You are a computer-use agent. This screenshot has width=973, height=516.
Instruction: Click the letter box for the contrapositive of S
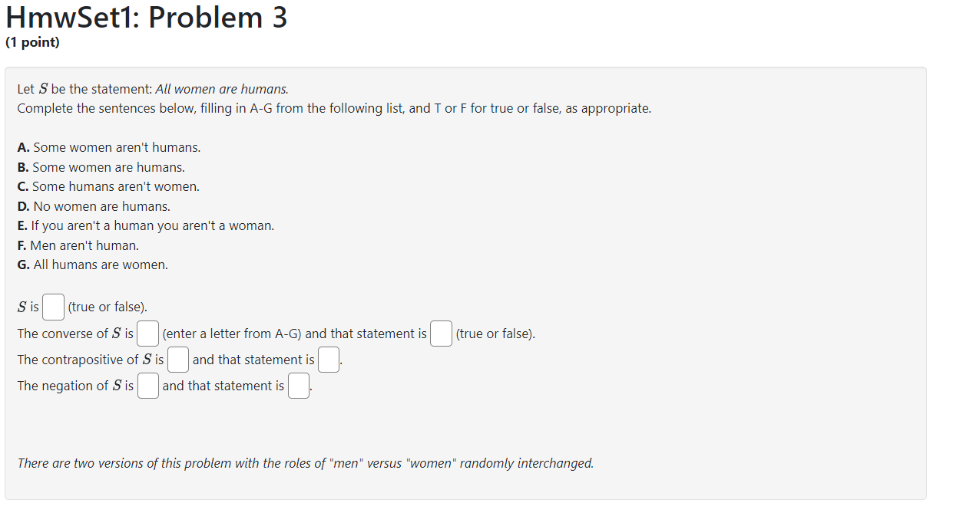(177, 359)
